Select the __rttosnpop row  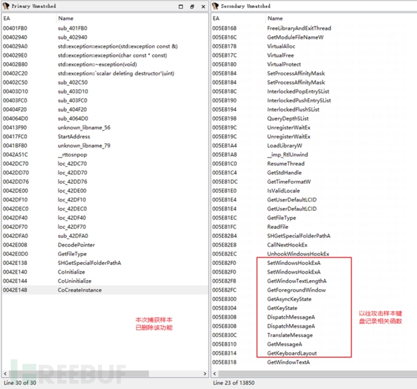(x=105, y=155)
